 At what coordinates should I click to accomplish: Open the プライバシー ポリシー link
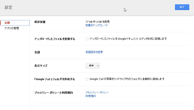[x=97, y=92]
